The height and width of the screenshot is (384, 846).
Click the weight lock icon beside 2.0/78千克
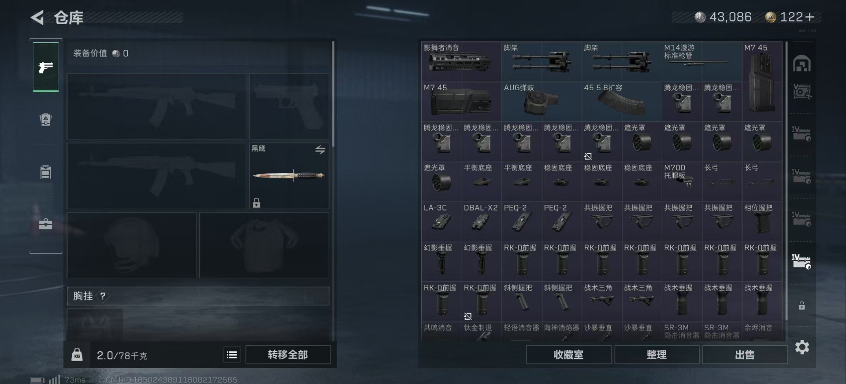(77, 355)
